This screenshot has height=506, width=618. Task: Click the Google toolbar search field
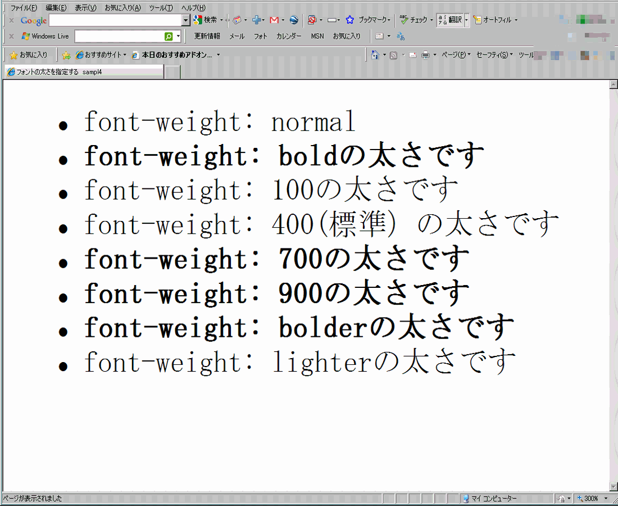pos(116,20)
